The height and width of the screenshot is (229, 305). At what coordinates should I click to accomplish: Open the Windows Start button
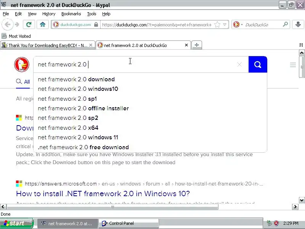[x=17, y=223]
